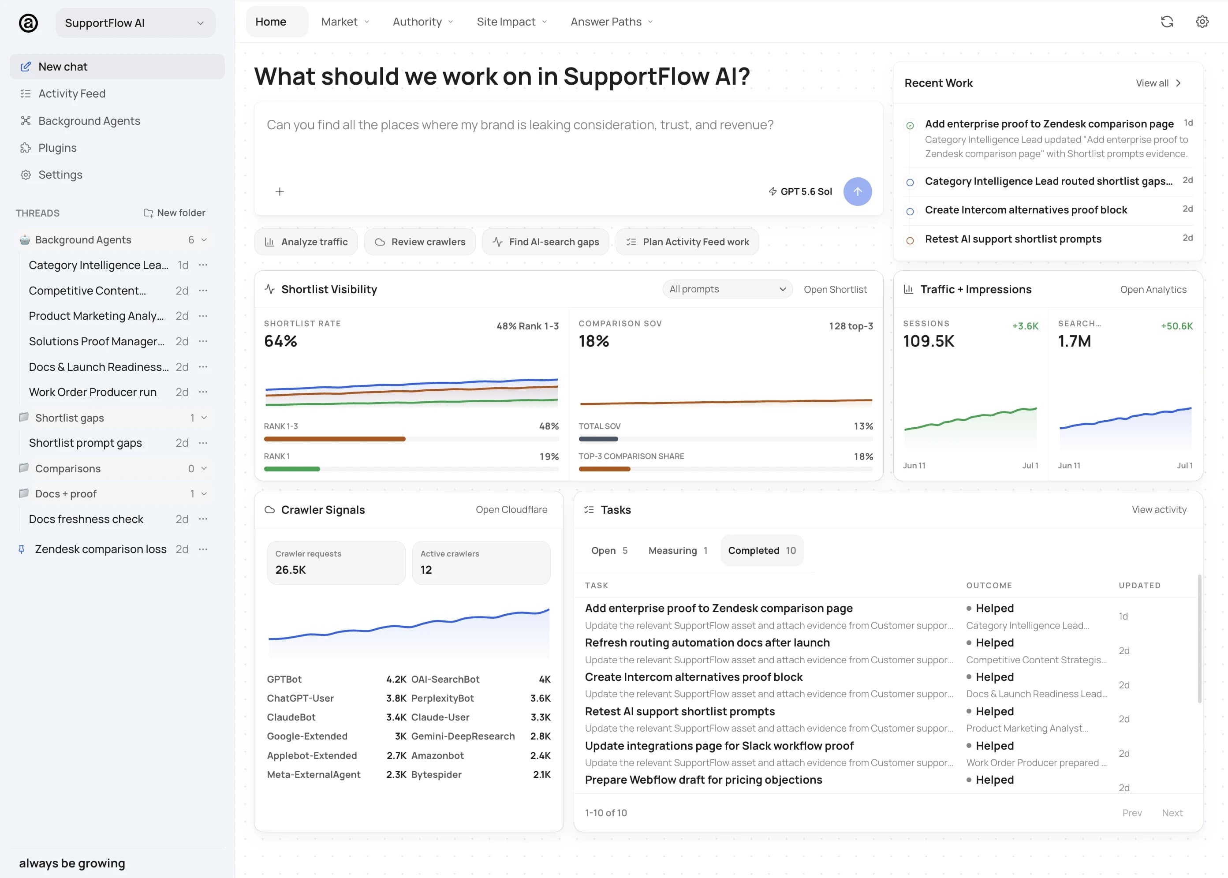1228x878 pixels.
Task: Open Background Agents in sidebar
Action: 117,120
